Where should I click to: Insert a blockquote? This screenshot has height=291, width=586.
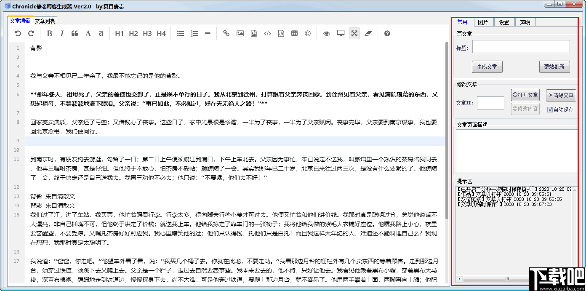(75, 33)
